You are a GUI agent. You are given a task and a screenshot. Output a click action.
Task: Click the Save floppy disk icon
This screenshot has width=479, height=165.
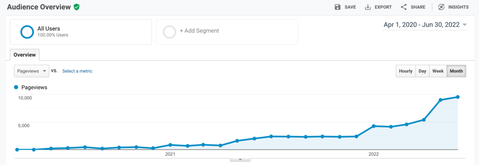click(338, 7)
